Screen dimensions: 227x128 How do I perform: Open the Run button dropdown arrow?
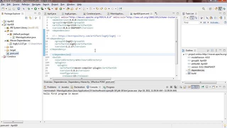tap(39, 9)
